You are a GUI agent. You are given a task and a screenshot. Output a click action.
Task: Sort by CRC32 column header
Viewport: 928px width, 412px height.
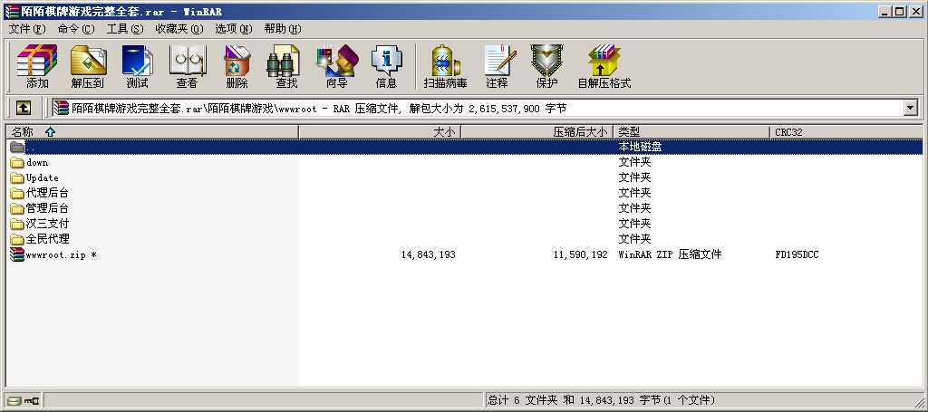[846, 132]
